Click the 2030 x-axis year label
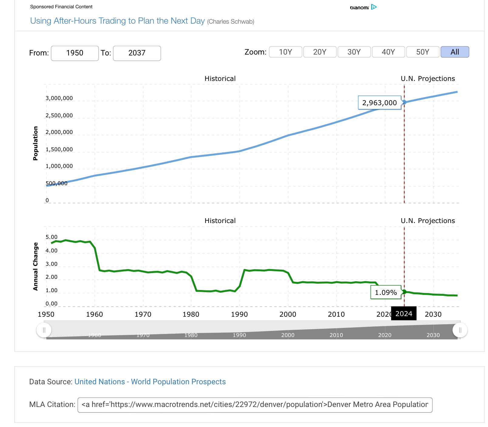488x427 pixels. coord(433,314)
